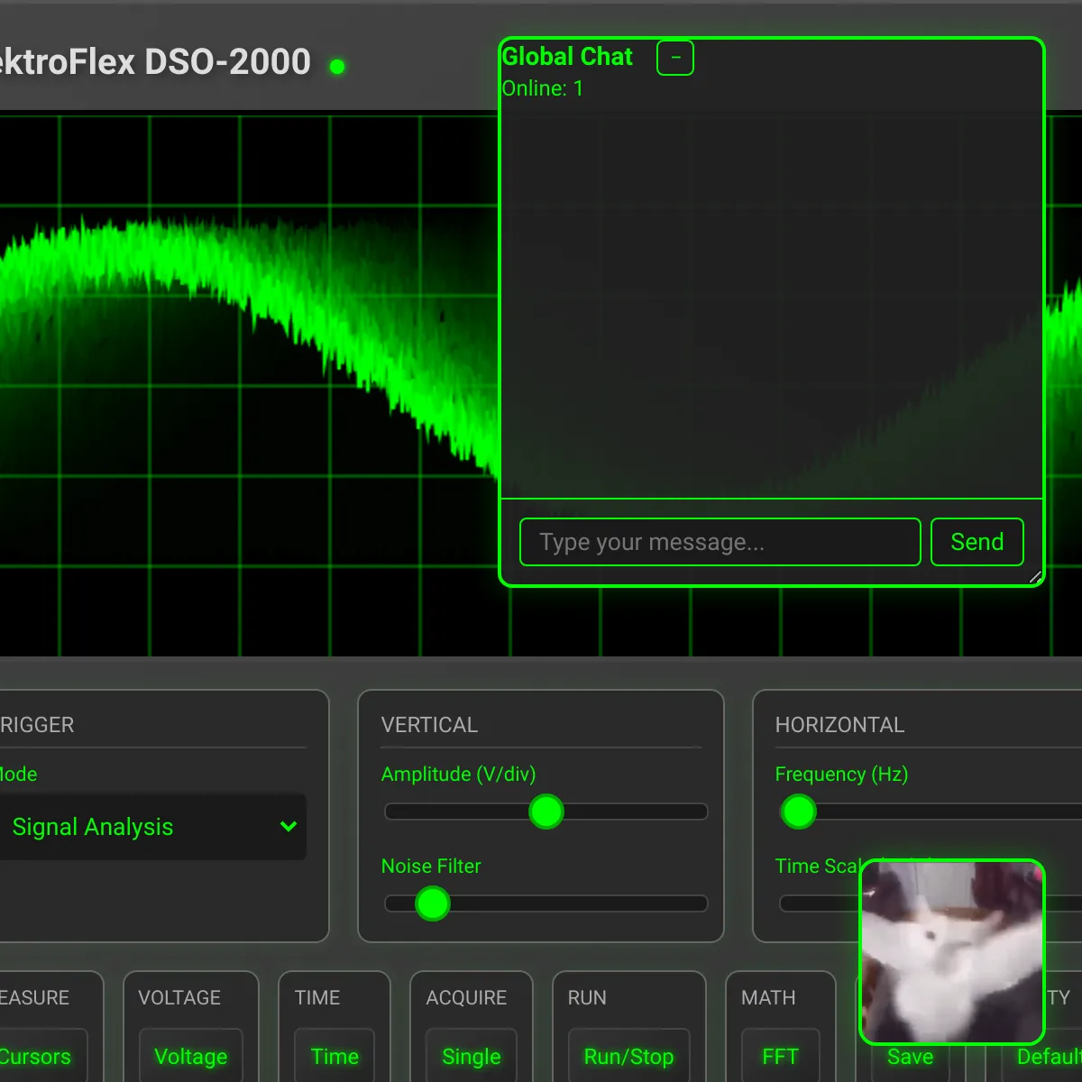This screenshot has width=1082, height=1082.
Task: Click the Voltage button
Action: [191, 1056]
